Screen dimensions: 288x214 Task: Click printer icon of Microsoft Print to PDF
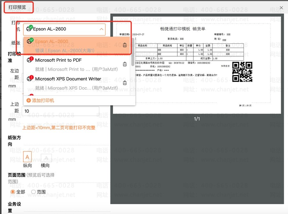[x=29, y=60]
